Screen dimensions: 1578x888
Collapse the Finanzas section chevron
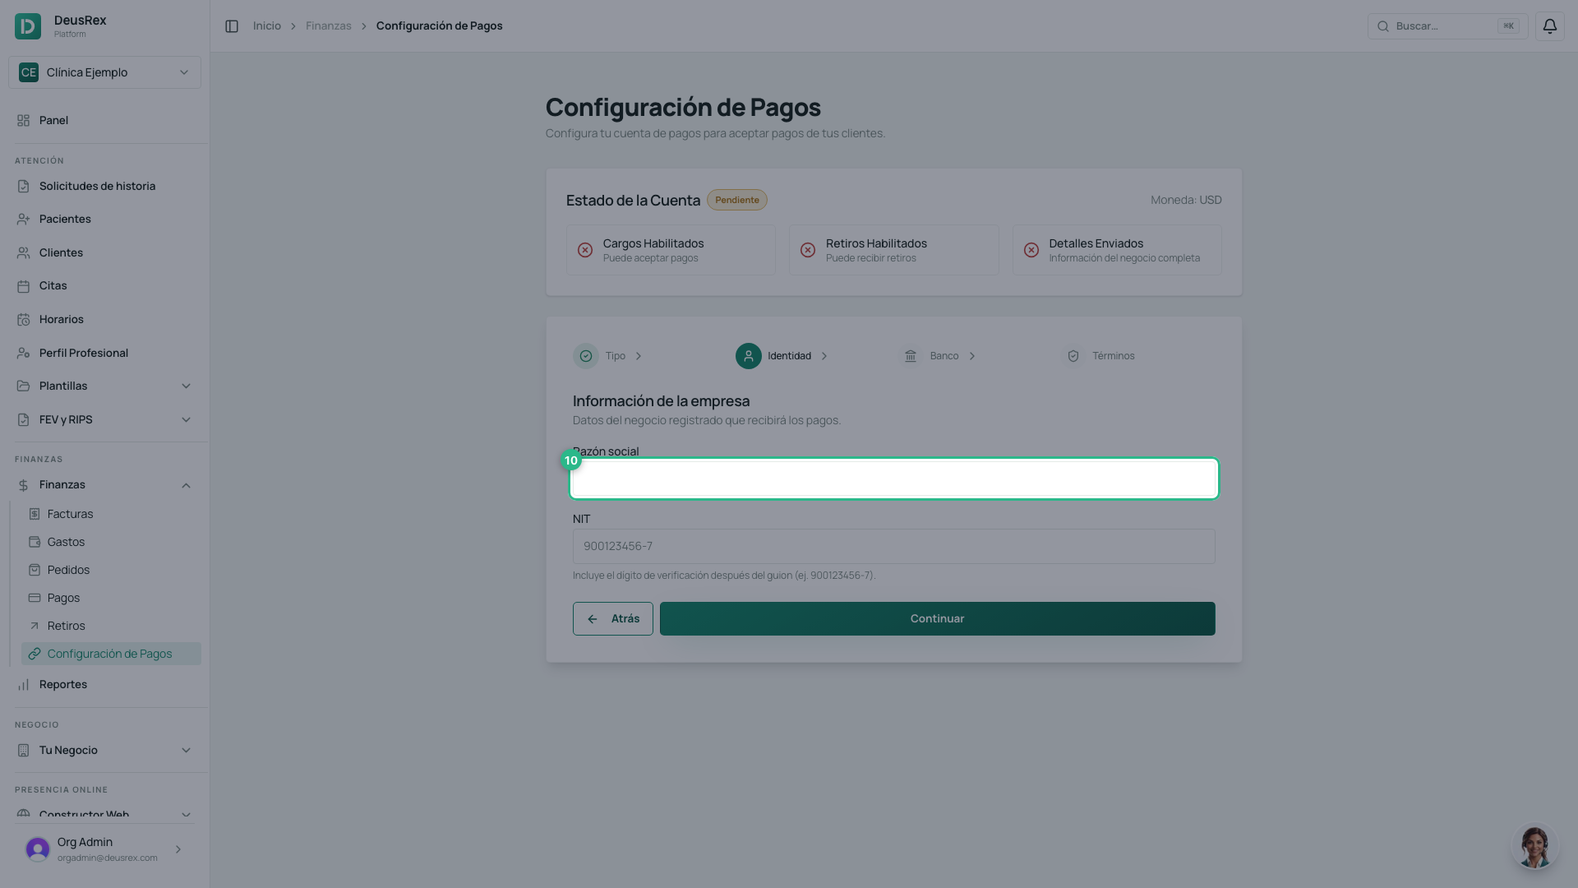[186, 486]
